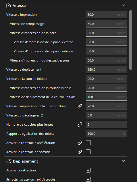Click link icon beside Nombre de couches plus lentes
The image size is (137, 182).
tap(80, 124)
